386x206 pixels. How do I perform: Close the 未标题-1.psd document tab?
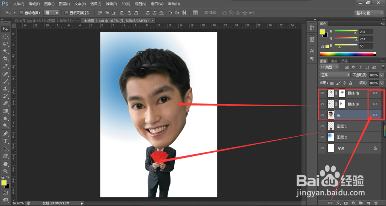[x=152, y=21]
